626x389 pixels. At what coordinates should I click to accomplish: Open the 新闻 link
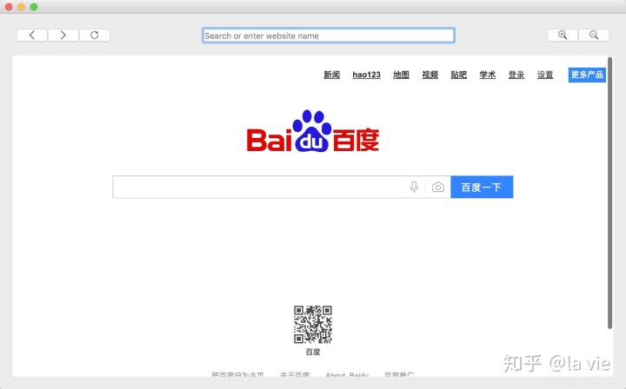tap(332, 75)
